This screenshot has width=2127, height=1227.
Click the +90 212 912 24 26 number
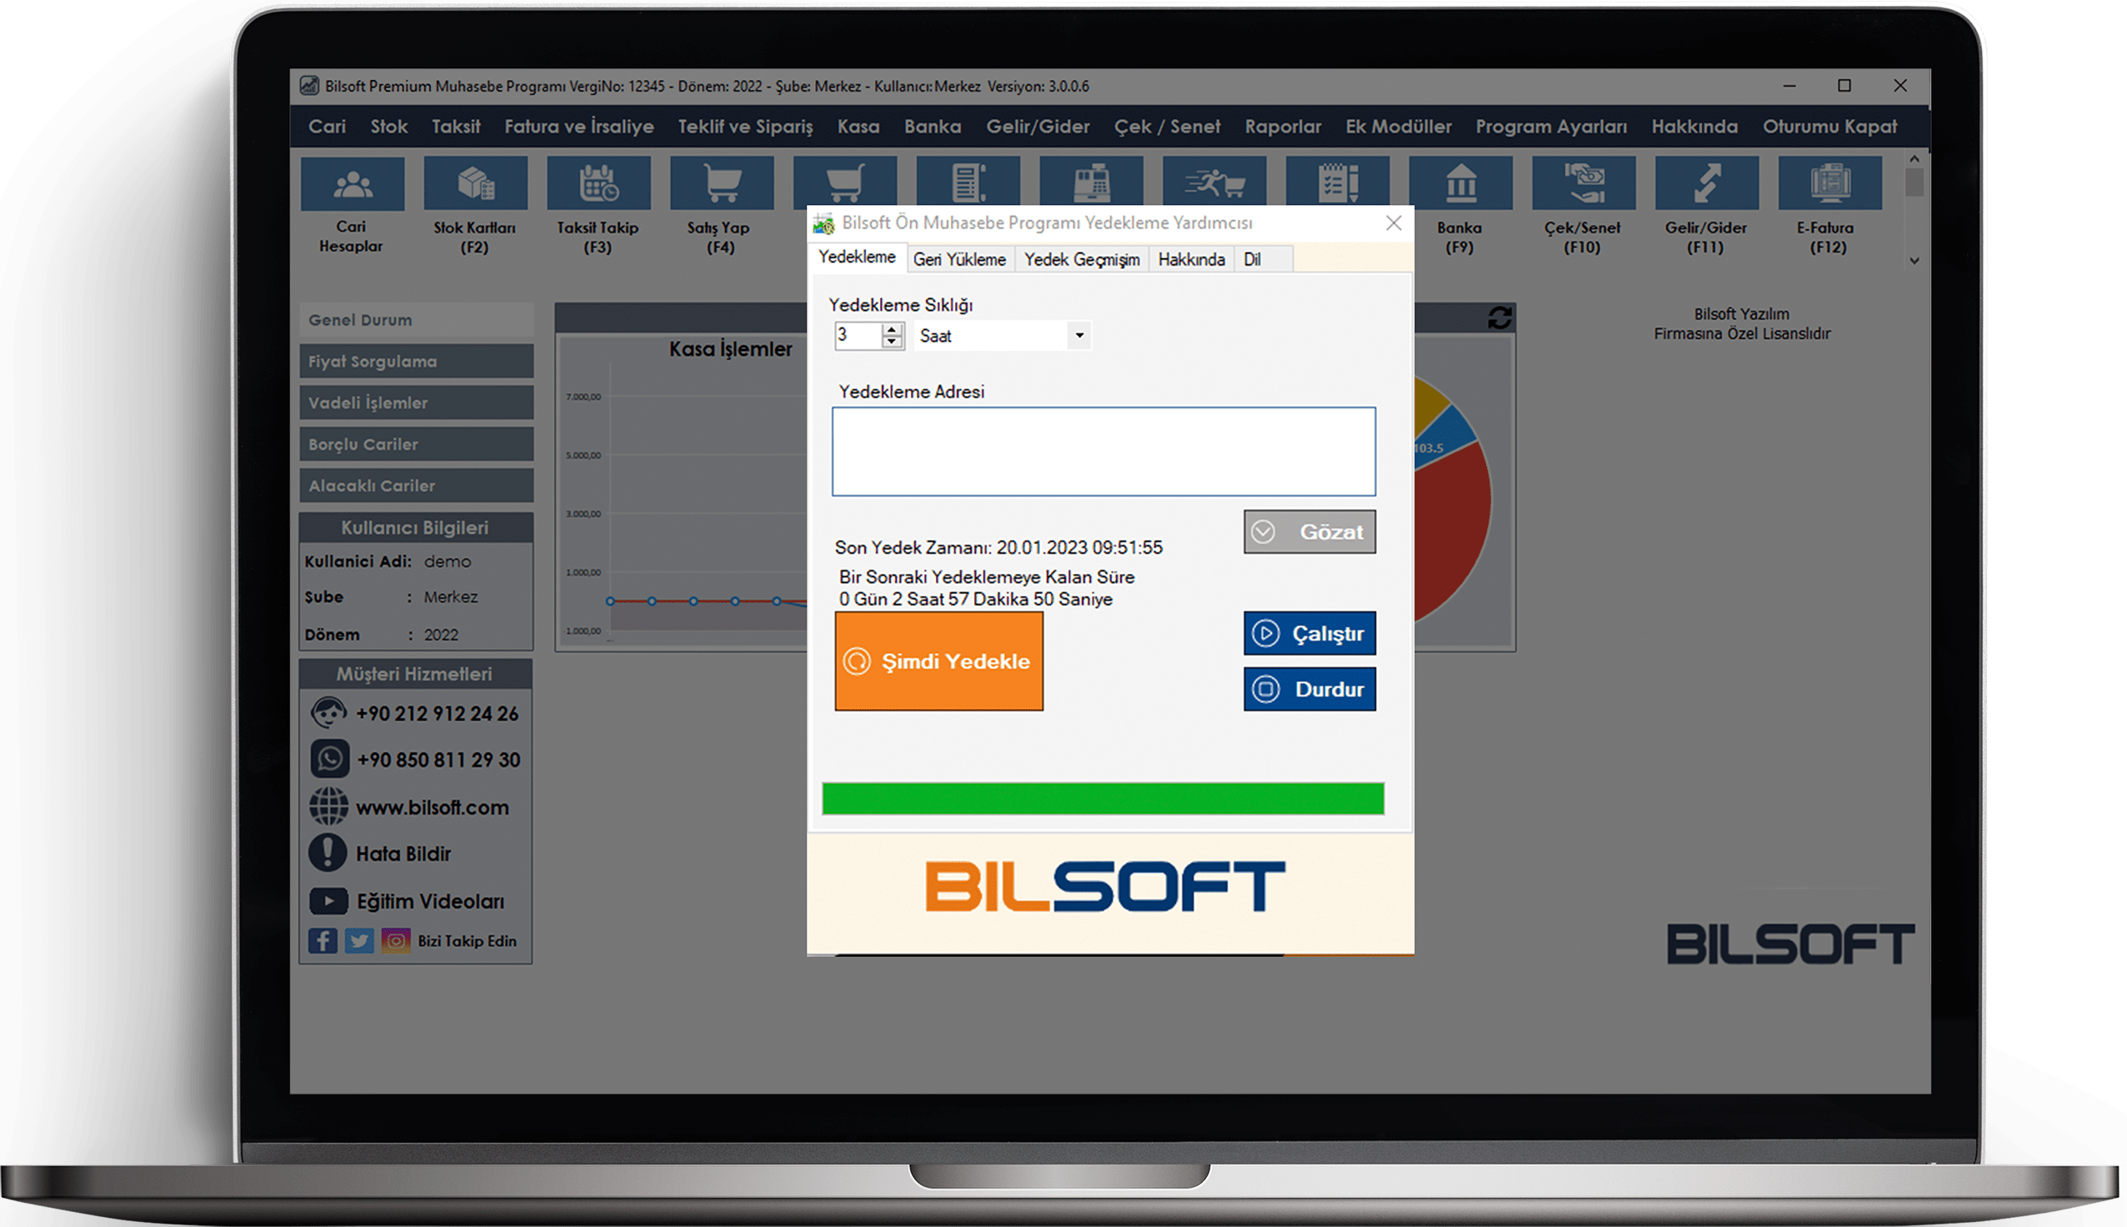tap(437, 714)
